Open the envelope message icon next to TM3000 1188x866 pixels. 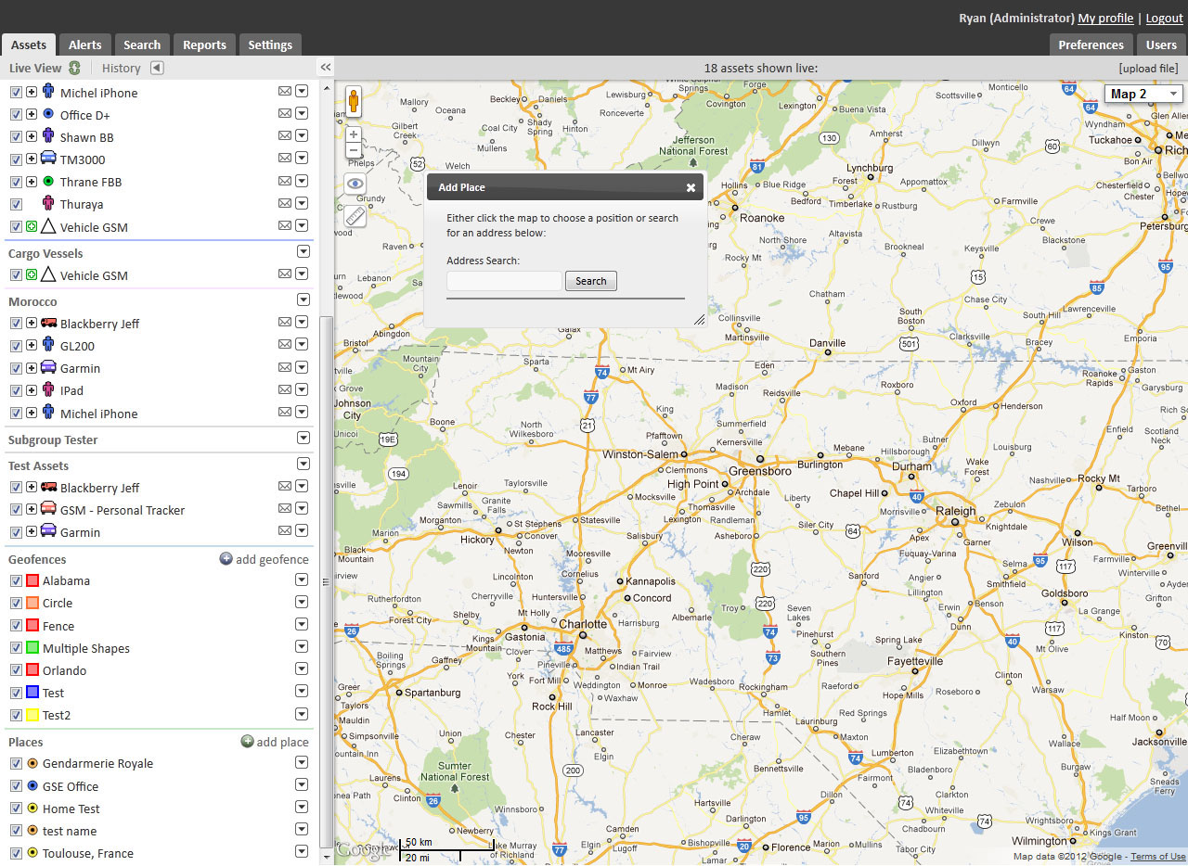(285, 159)
